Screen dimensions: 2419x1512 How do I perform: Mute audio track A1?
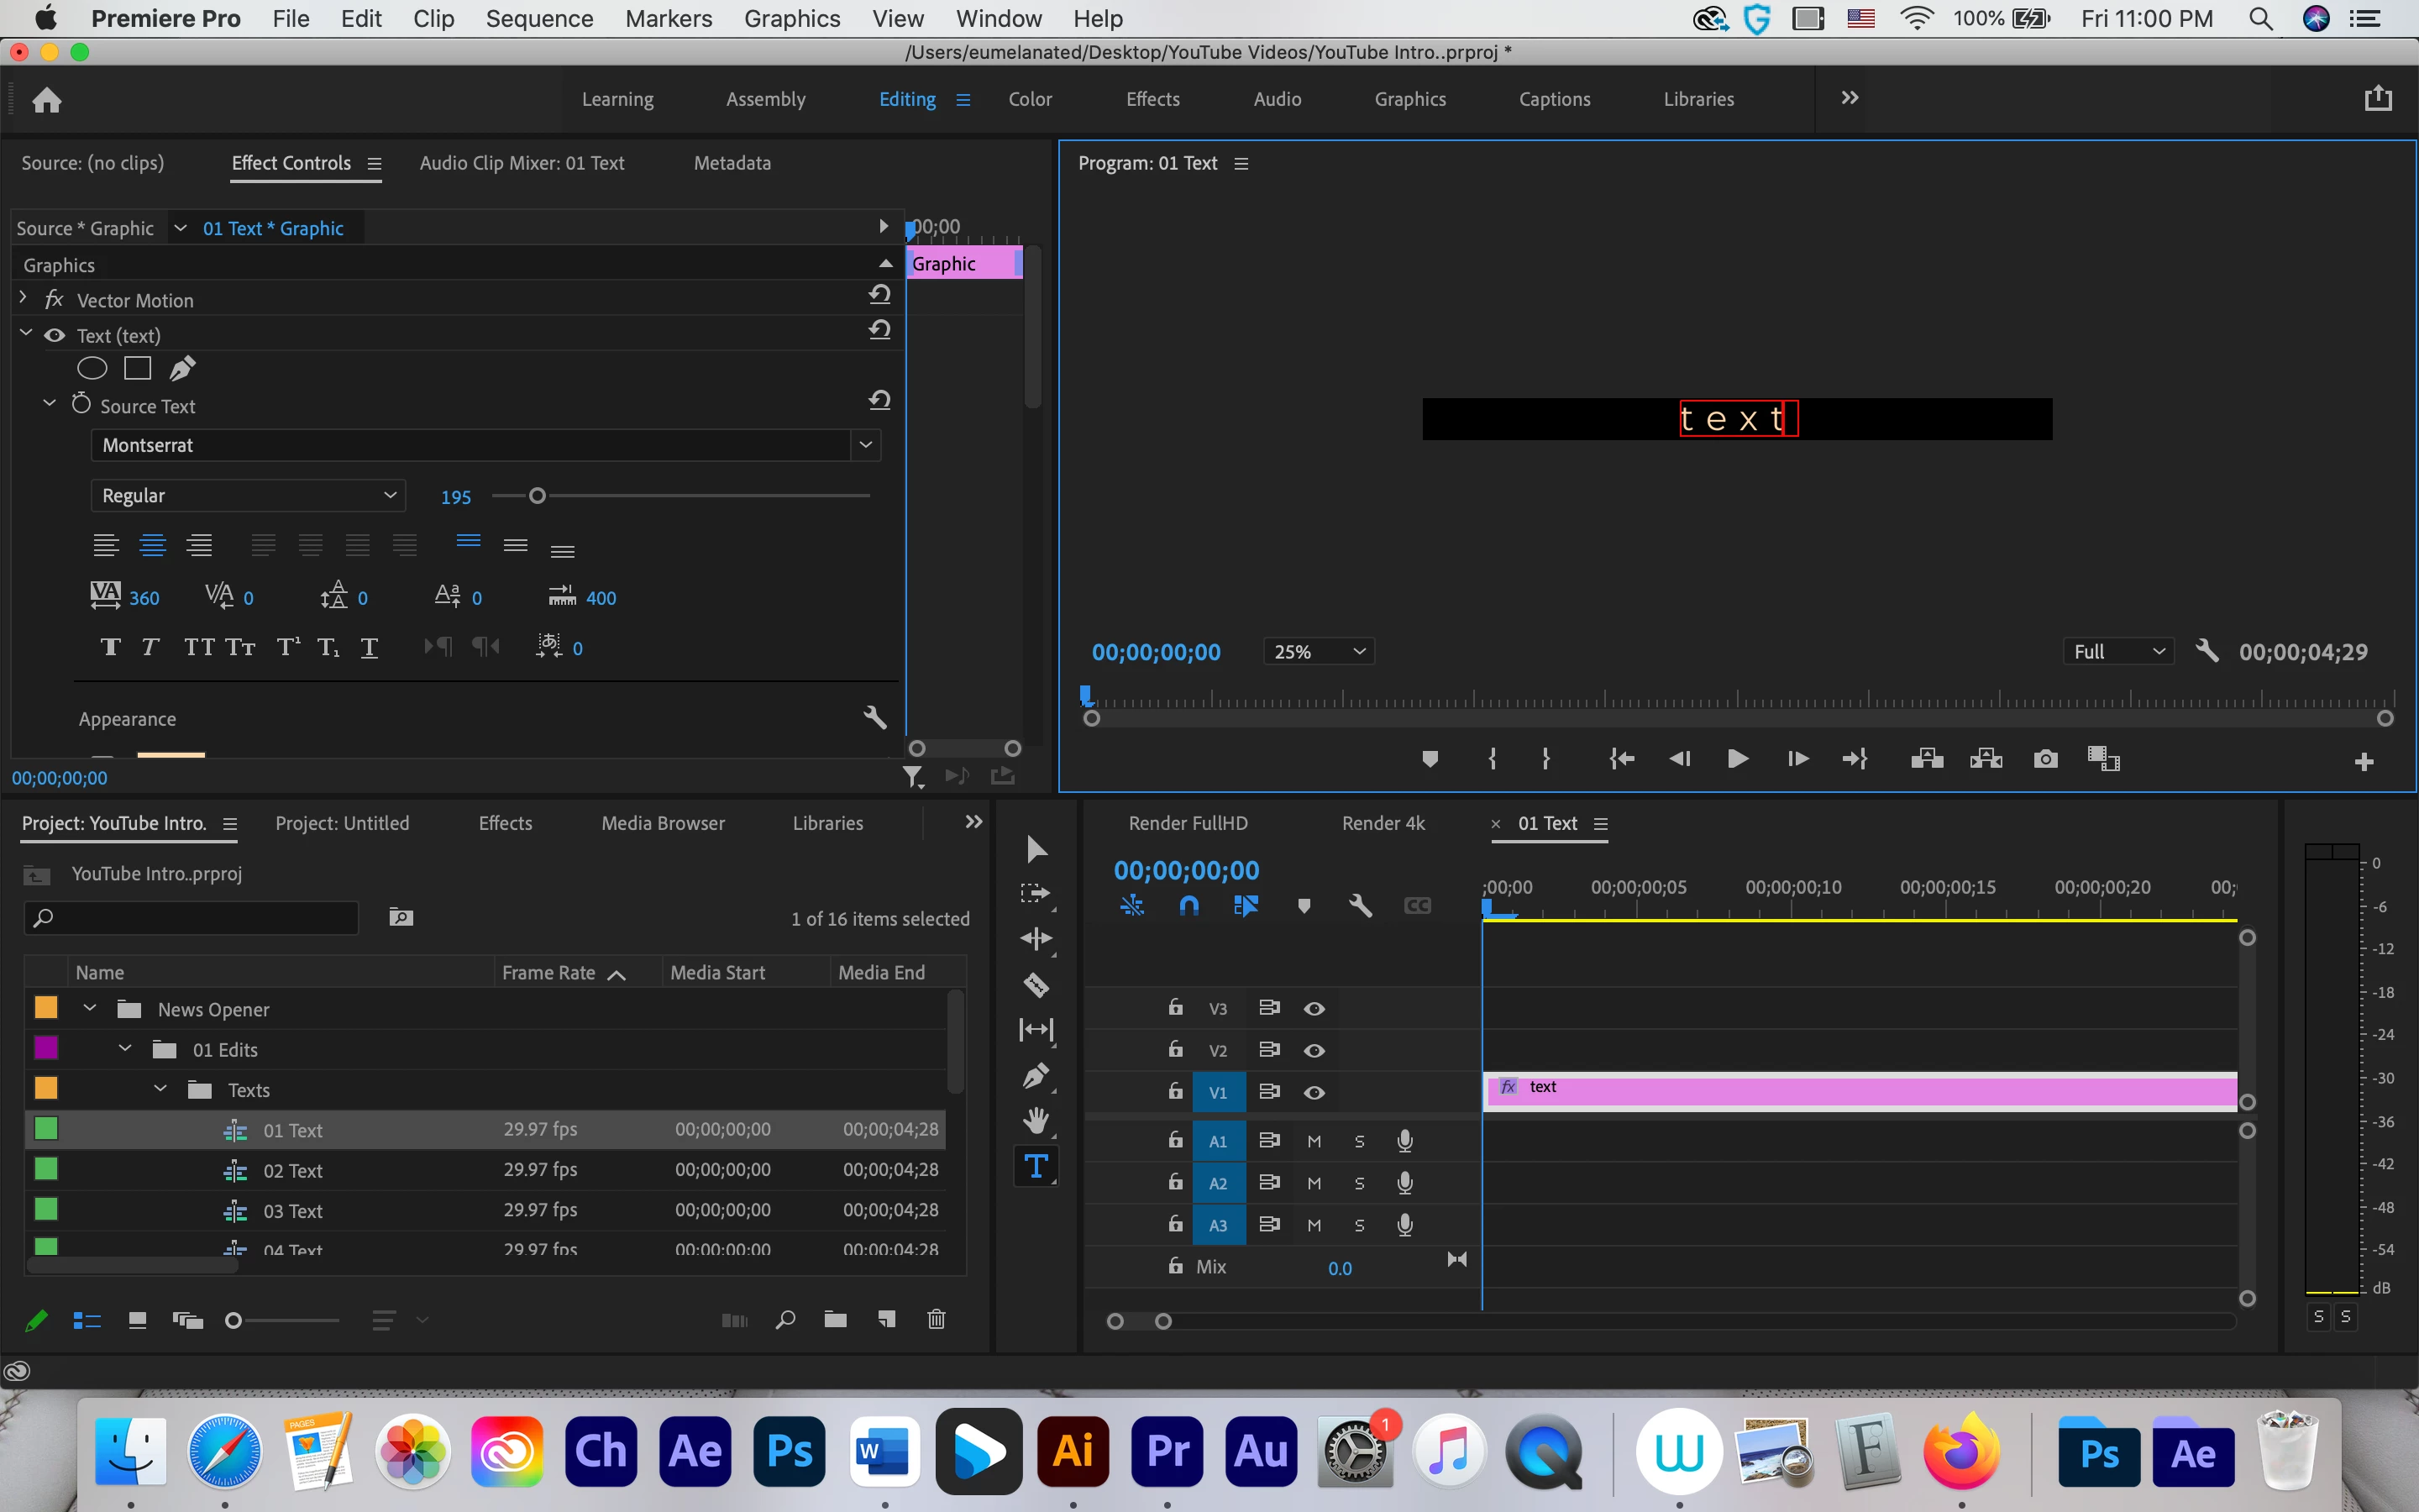(x=1314, y=1142)
